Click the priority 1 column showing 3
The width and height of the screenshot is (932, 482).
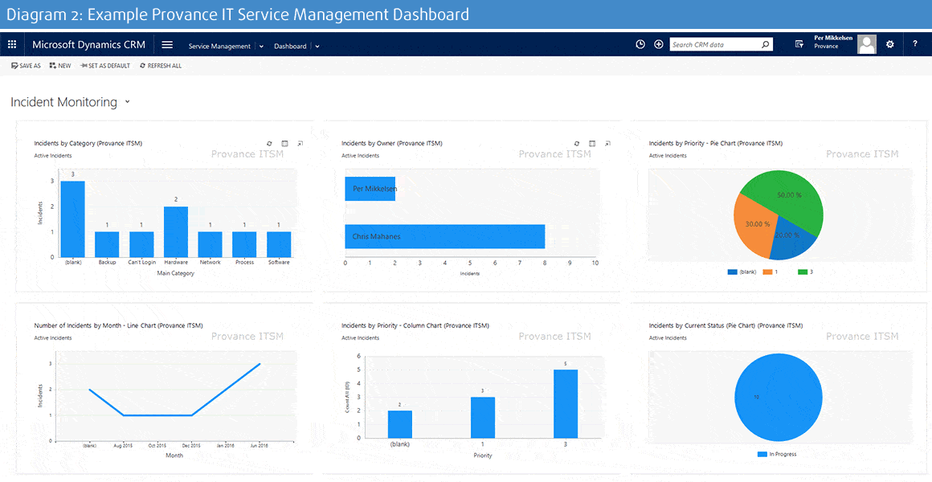[483, 417]
